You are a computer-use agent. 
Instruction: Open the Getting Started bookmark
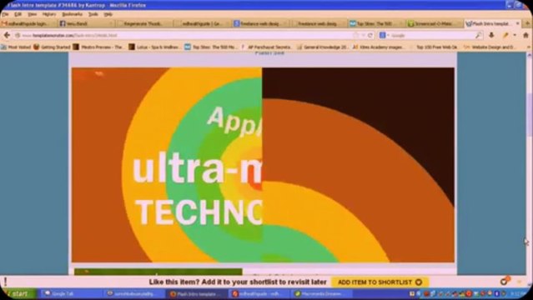(x=52, y=47)
